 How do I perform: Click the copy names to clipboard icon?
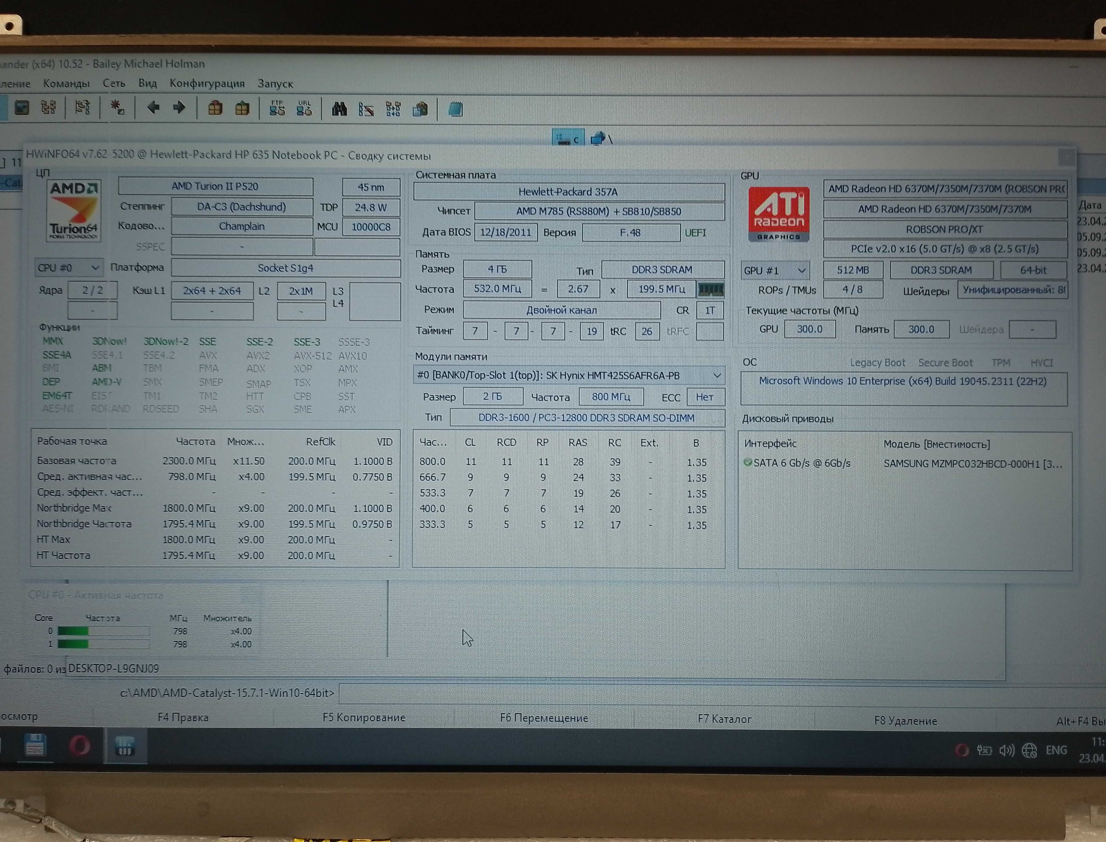[x=420, y=109]
